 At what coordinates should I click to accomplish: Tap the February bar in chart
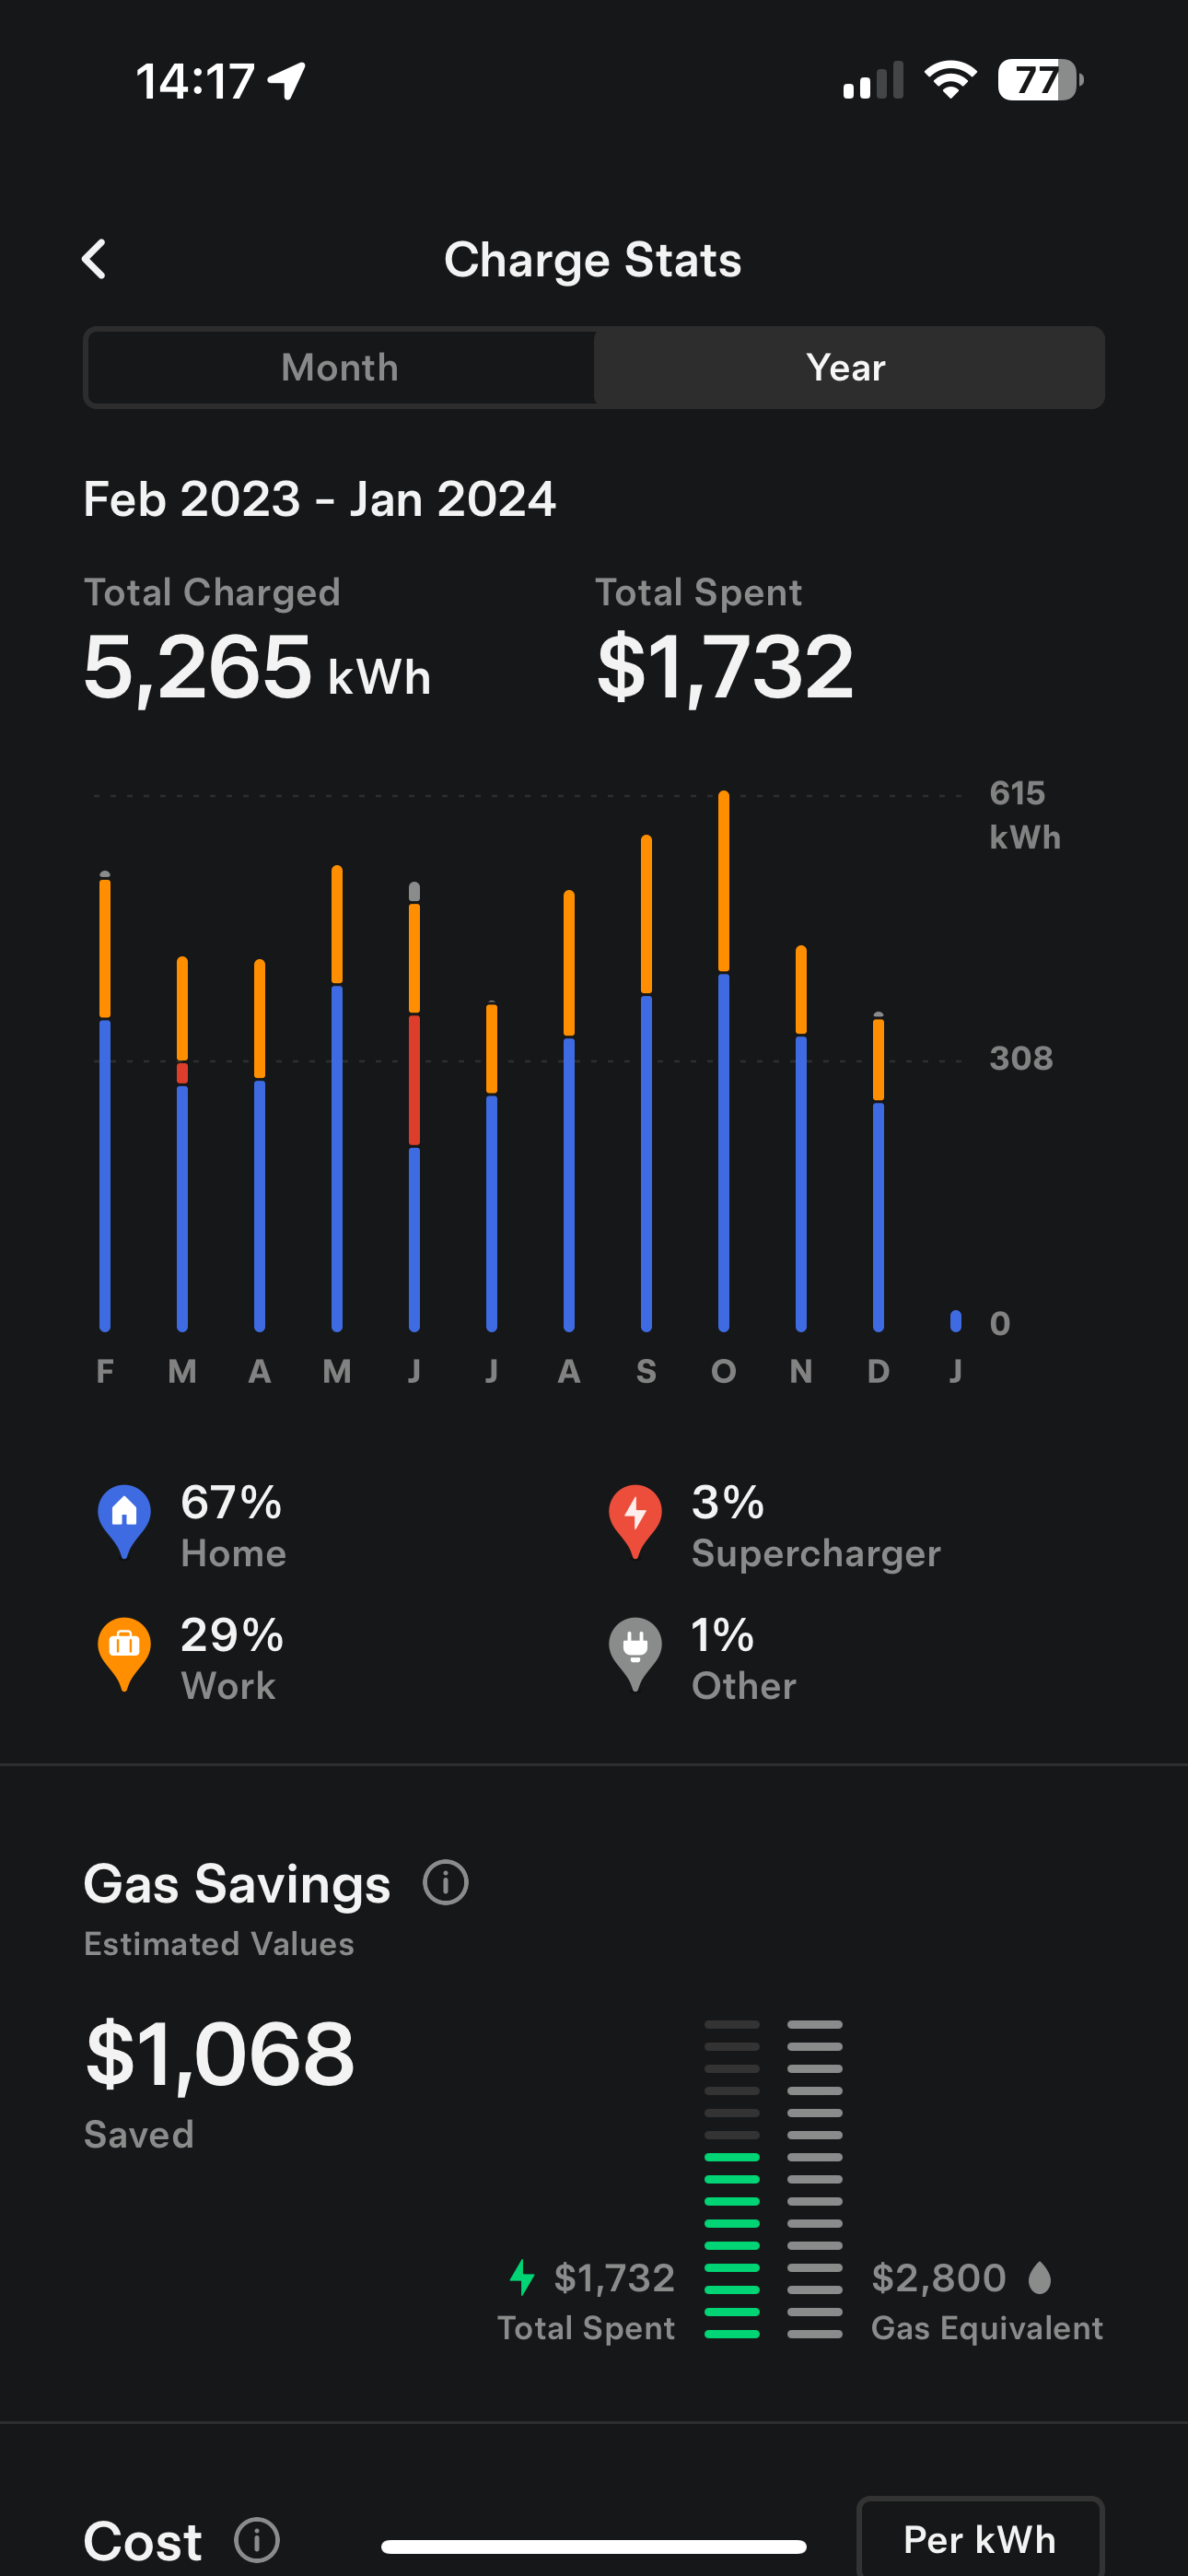(105, 1100)
